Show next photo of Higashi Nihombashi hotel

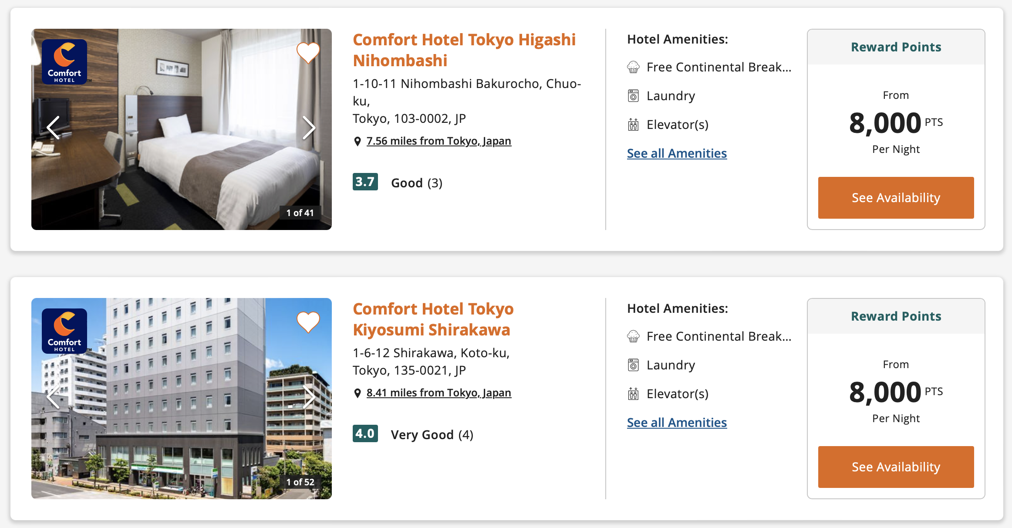(309, 128)
